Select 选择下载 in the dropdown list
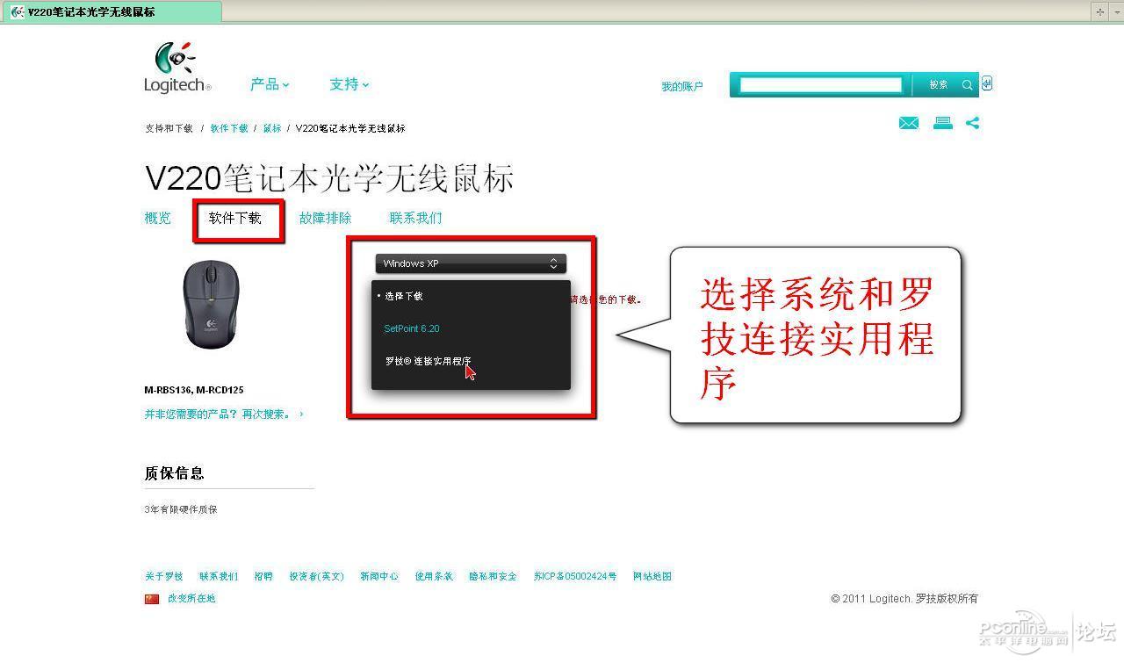This screenshot has height=663, width=1124. pyautogui.click(x=404, y=296)
